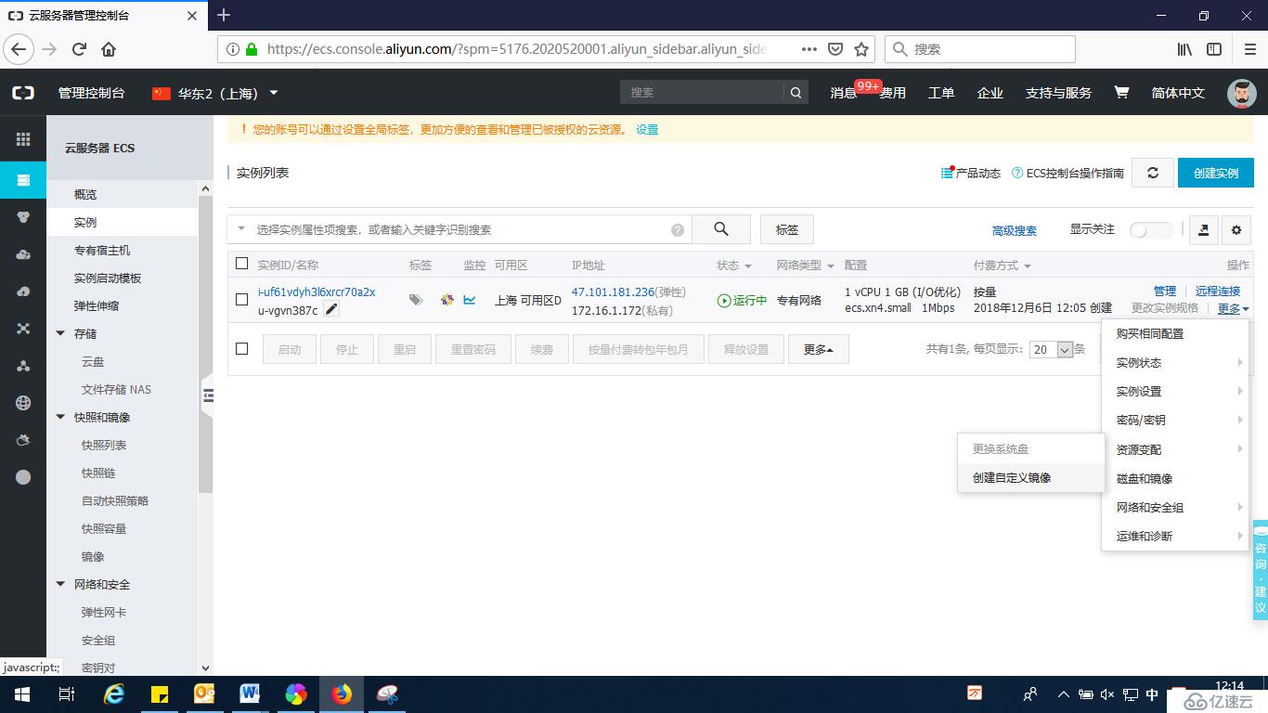
Task: Open the region dropdown 华东2（上海）
Action: click(215, 93)
